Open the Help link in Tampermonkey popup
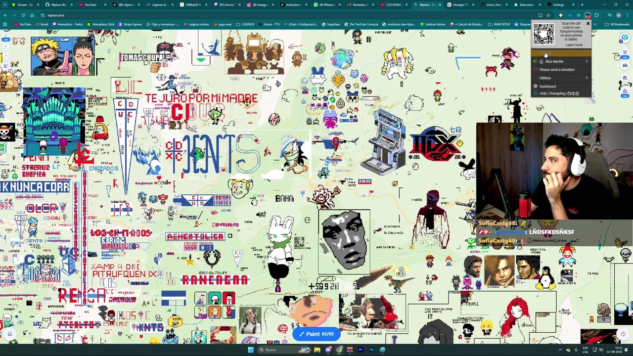Screen dimensions: 633x356 pos(543,93)
